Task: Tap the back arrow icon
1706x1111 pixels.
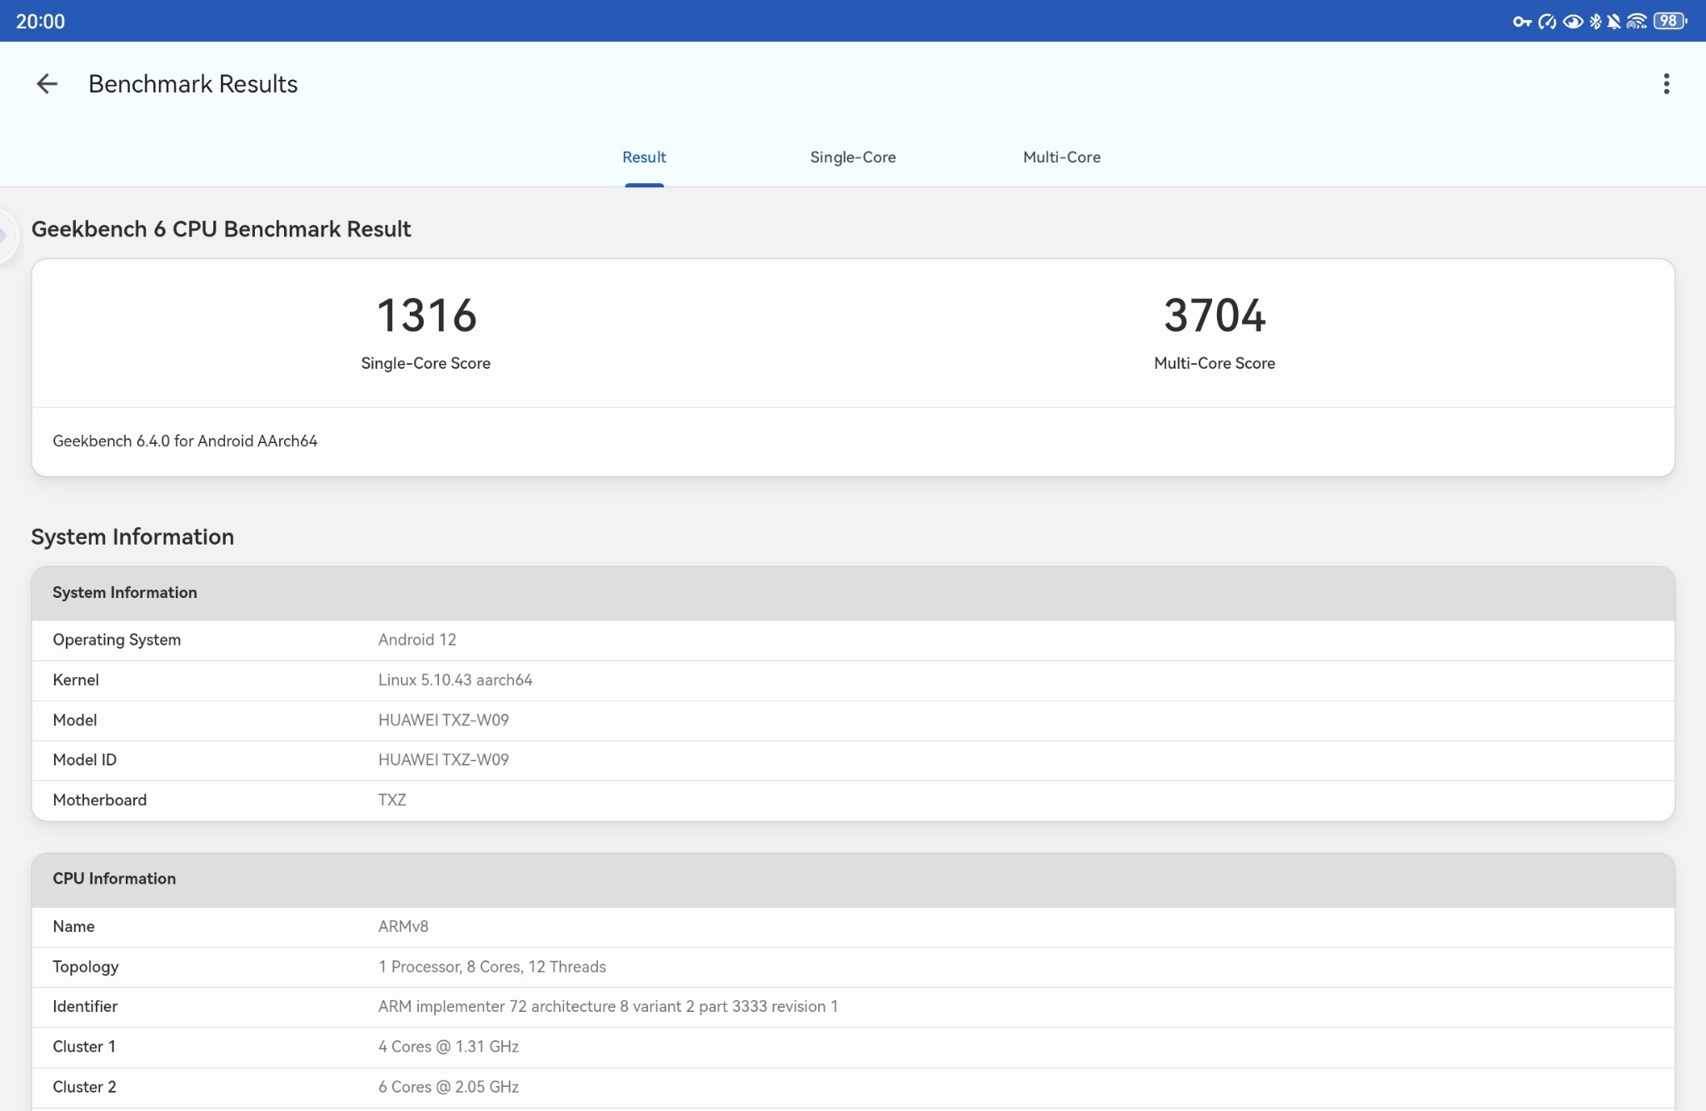Action: pyautogui.click(x=47, y=84)
